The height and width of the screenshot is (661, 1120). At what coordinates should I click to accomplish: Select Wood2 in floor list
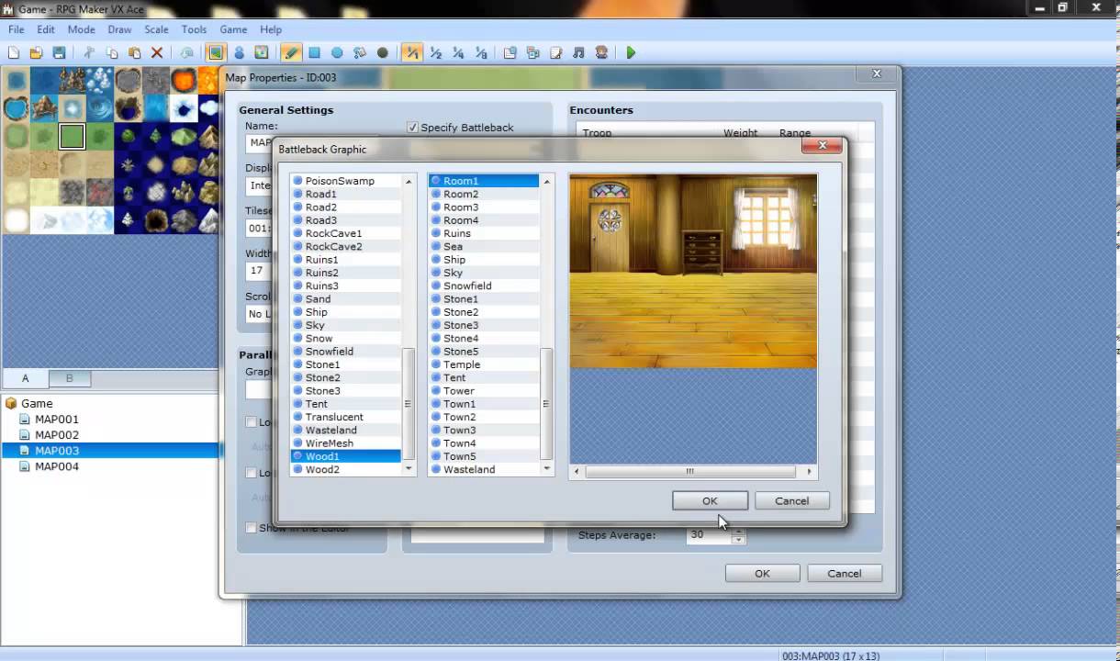[x=346, y=469]
